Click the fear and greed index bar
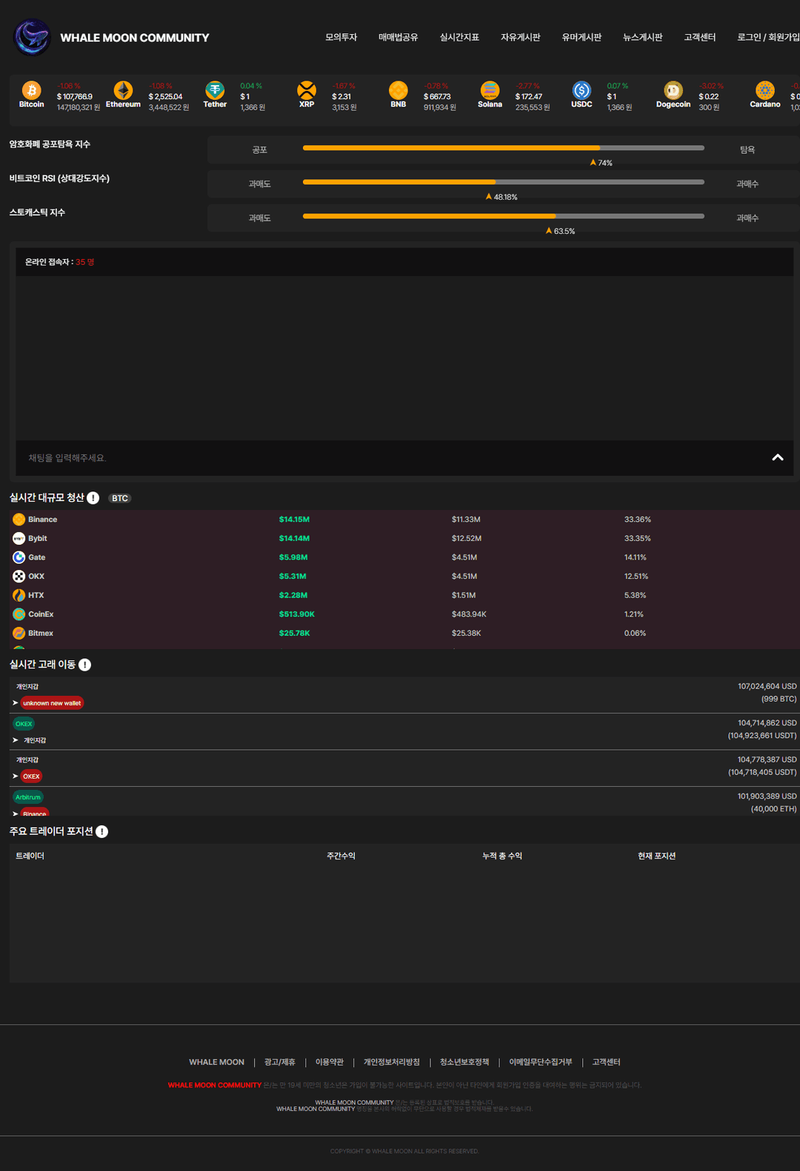Image resolution: width=800 pixels, height=1171 pixels. (x=504, y=148)
